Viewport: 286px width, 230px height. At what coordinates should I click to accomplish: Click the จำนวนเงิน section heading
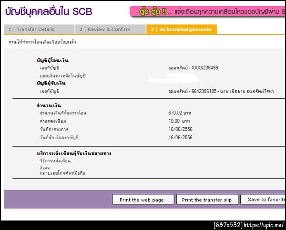coord(49,105)
